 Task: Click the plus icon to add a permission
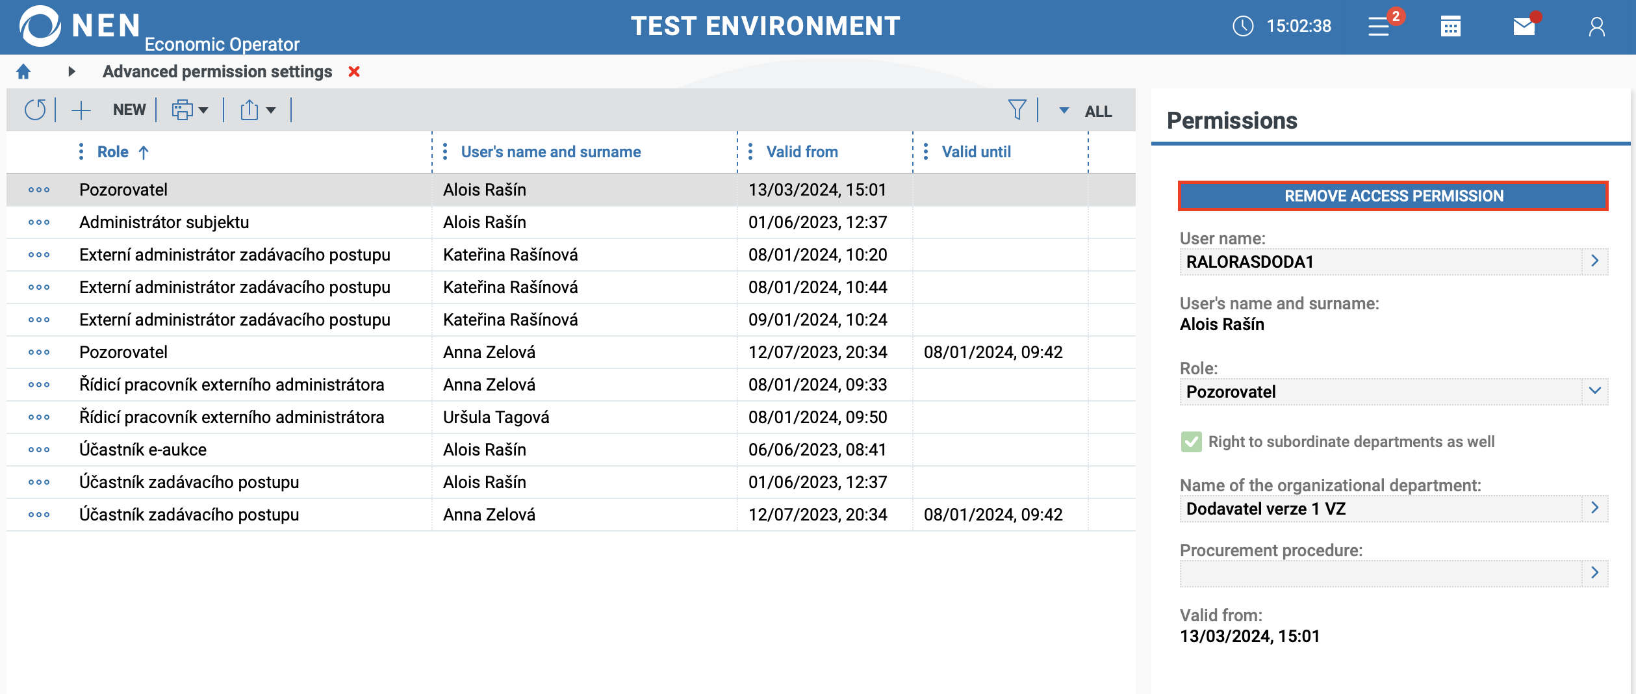tap(81, 110)
